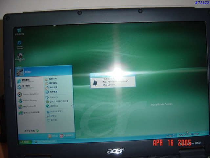210x158 pixels.
Task: Open the Files and Settings Transfer Wizard
Action: coord(29,113)
